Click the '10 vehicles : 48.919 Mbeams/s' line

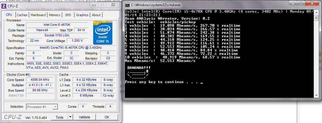pos(182,58)
